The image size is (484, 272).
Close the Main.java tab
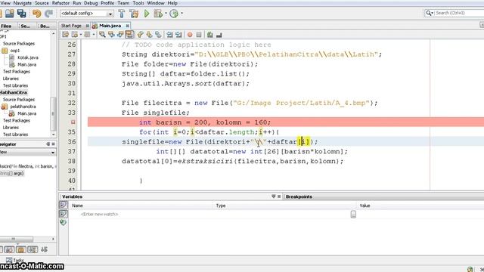[127, 26]
